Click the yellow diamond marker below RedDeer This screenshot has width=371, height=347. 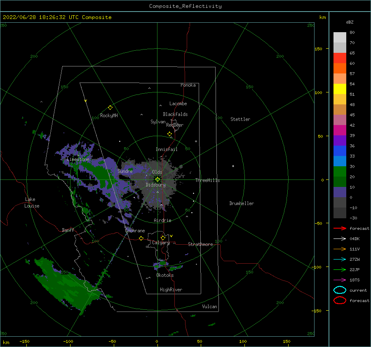pos(170,134)
